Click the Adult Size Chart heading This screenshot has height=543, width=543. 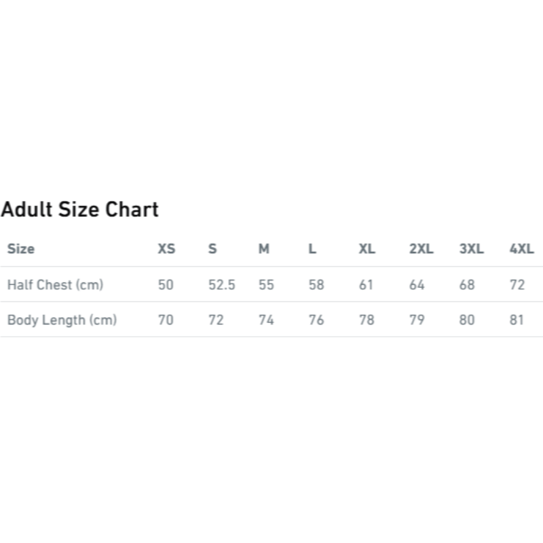80,209
